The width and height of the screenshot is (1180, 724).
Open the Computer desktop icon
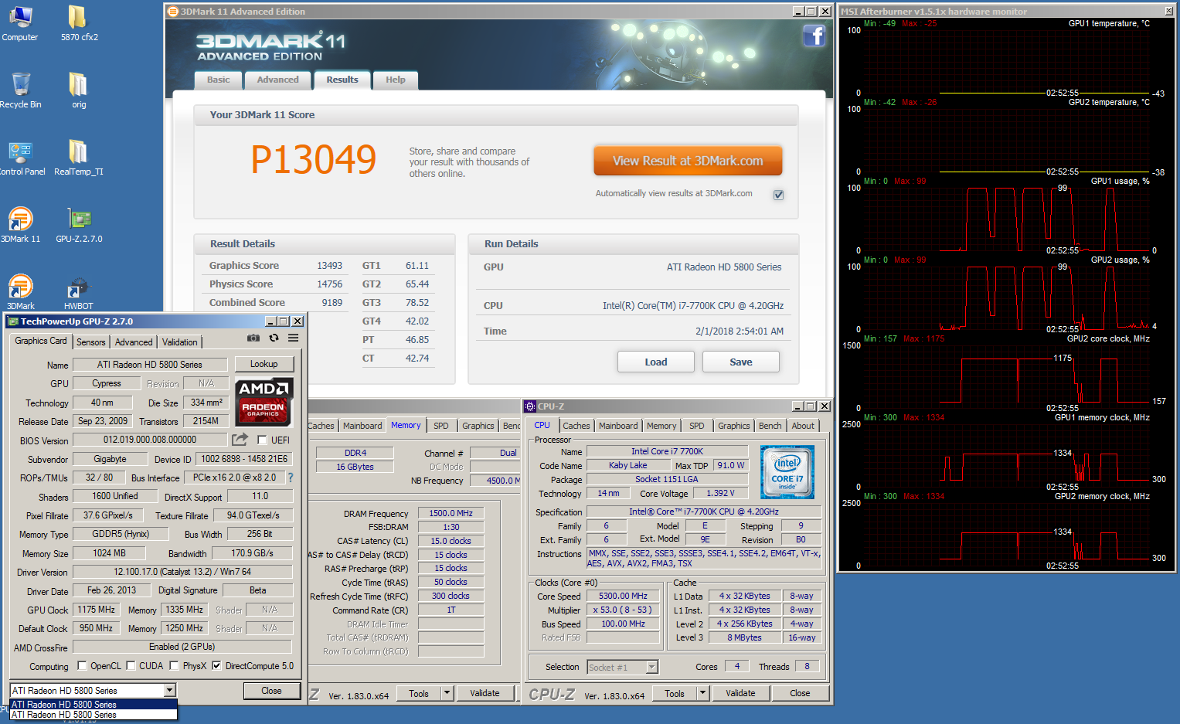click(20, 23)
